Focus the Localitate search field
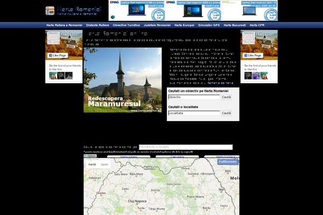 point(194,113)
